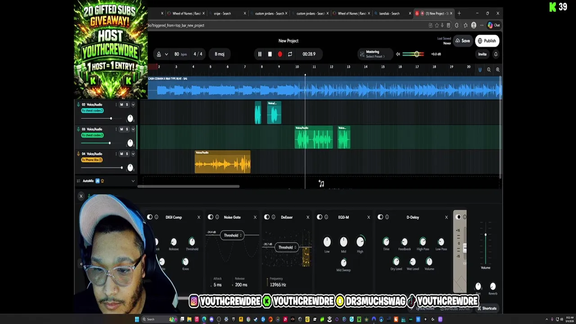Open Fx Phone libs (1) on track 04
576x324 pixels.
coord(92,160)
